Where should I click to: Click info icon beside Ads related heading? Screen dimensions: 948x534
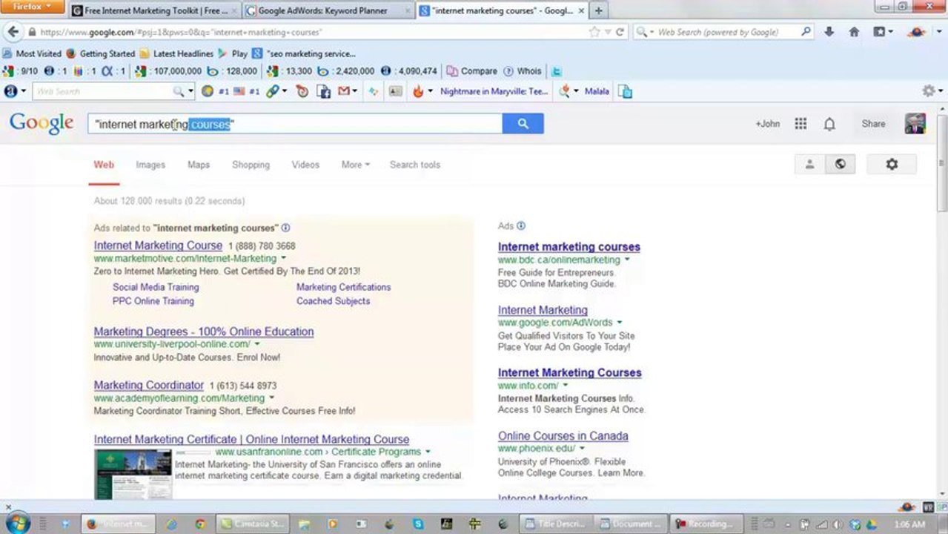(285, 228)
